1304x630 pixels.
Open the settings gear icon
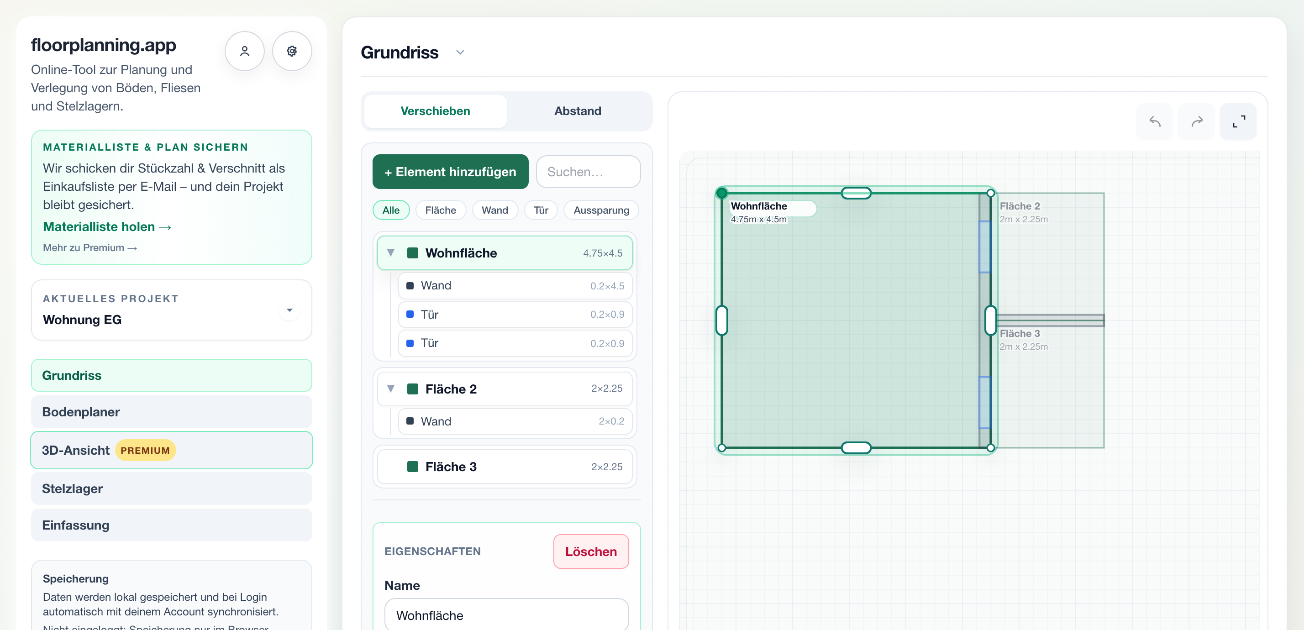click(292, 51)
